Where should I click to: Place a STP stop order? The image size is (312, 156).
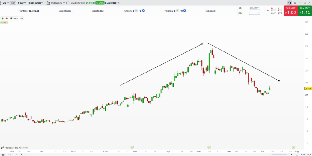point(280,11)
